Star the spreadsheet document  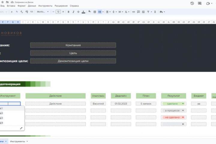click(x=2, y=2)
